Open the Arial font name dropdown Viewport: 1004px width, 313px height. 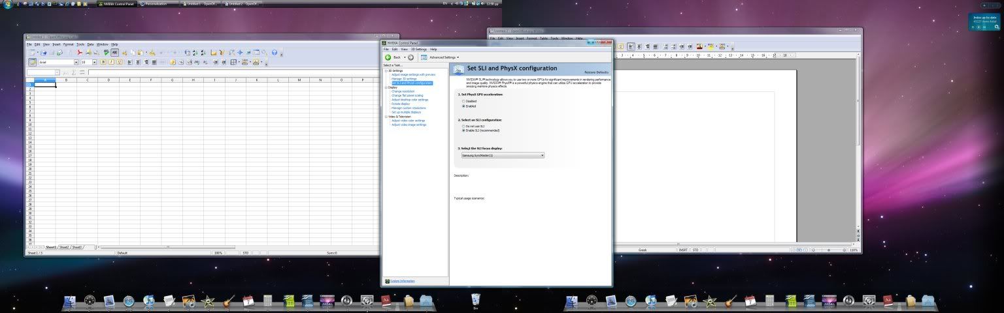[x=76, y=62]
